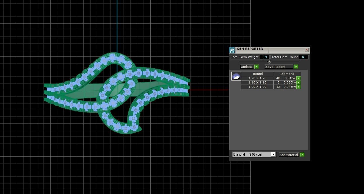The image size is (364, 194).
Task: Click the Update label button
Action: click(247, 67)
